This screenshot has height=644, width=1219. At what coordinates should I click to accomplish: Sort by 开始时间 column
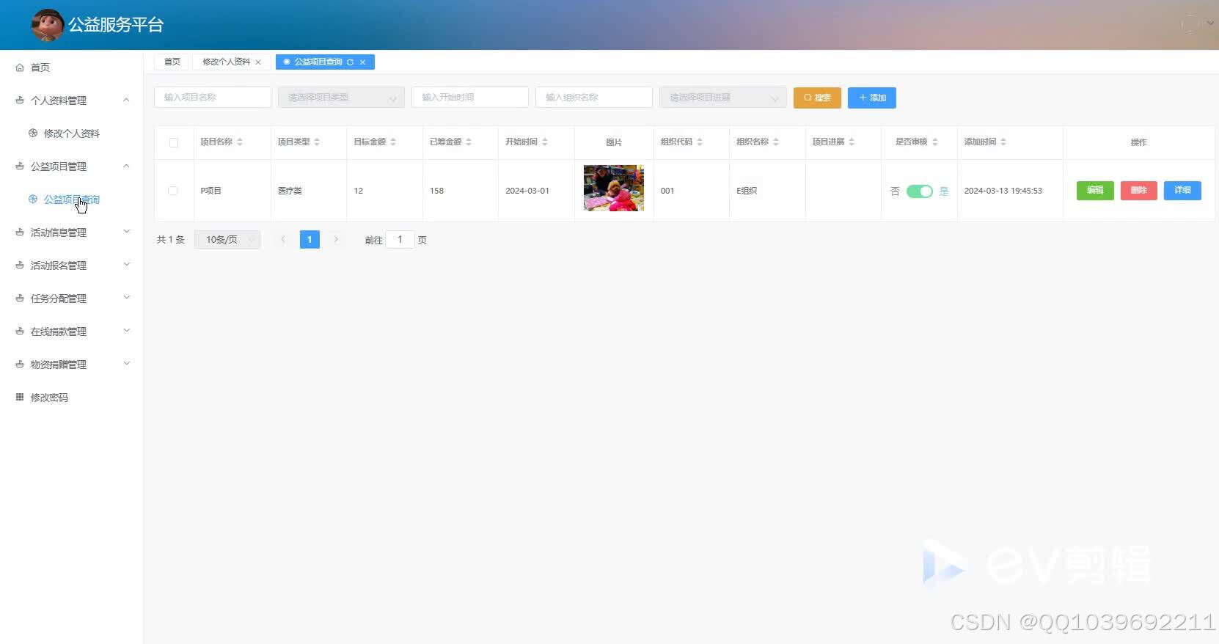tap(545, 142)
